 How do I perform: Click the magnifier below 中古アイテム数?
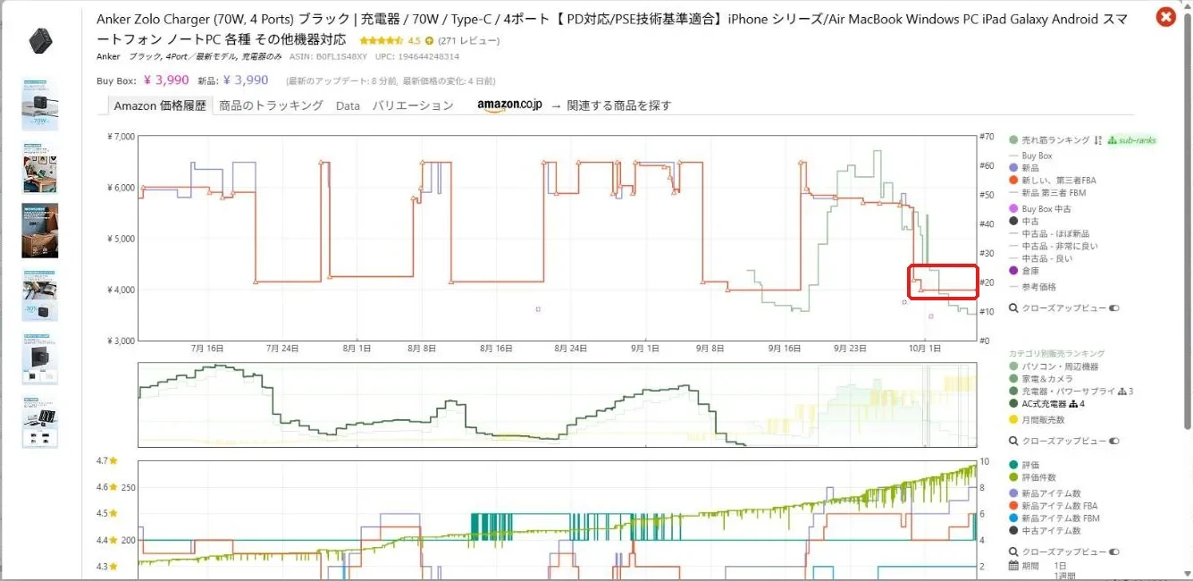pyautogui.click(x=1013, y=552)
